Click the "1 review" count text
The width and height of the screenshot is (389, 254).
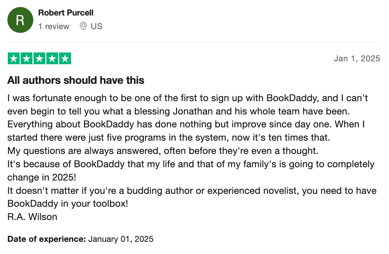click(54, 27)
